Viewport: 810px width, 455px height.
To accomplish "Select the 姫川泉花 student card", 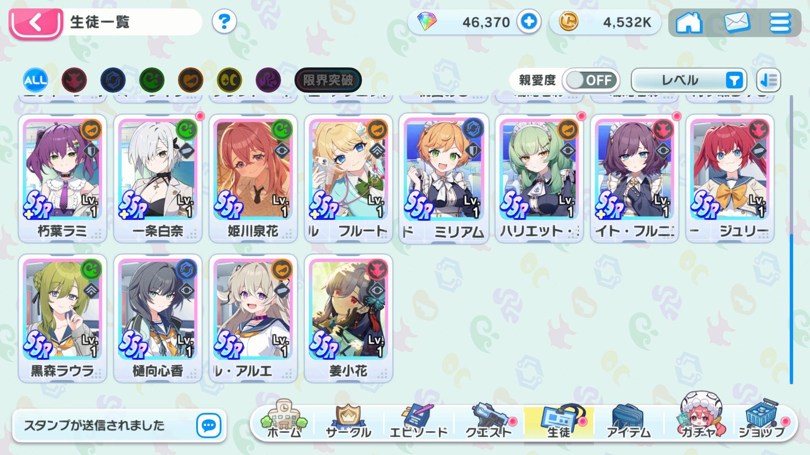I will (x=253, y=178).
